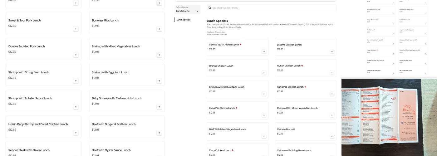Click plus icon for Orange Chicken Lunch
Viewport: 437px width, 156px height.
point(264,73)
